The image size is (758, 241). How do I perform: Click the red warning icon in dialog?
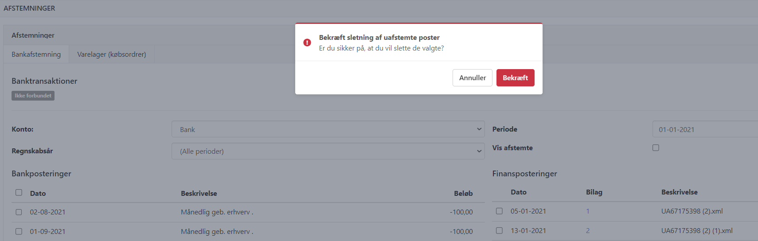pos(307,43)
